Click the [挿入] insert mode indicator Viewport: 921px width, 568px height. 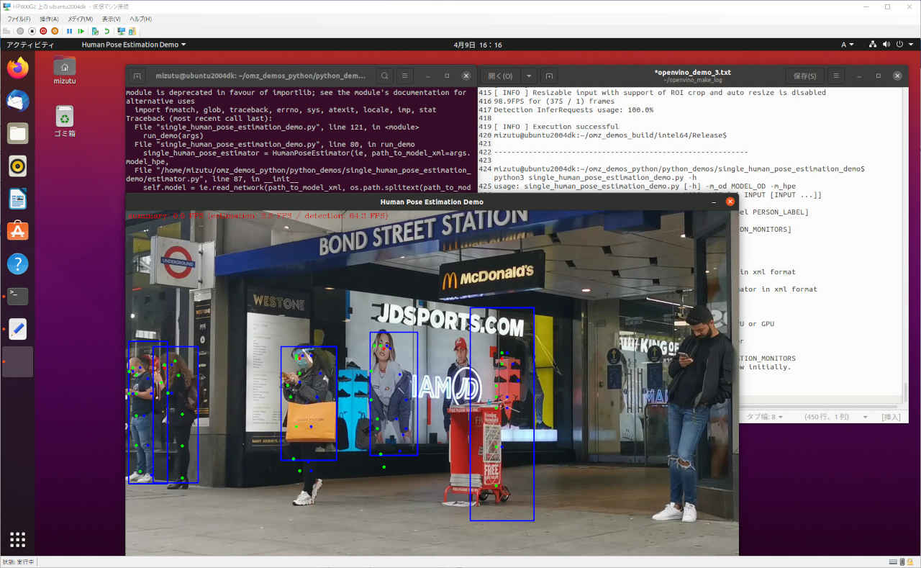[891, 417]
